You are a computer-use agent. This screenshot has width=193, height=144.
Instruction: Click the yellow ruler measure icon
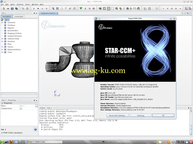coord(135,9)
